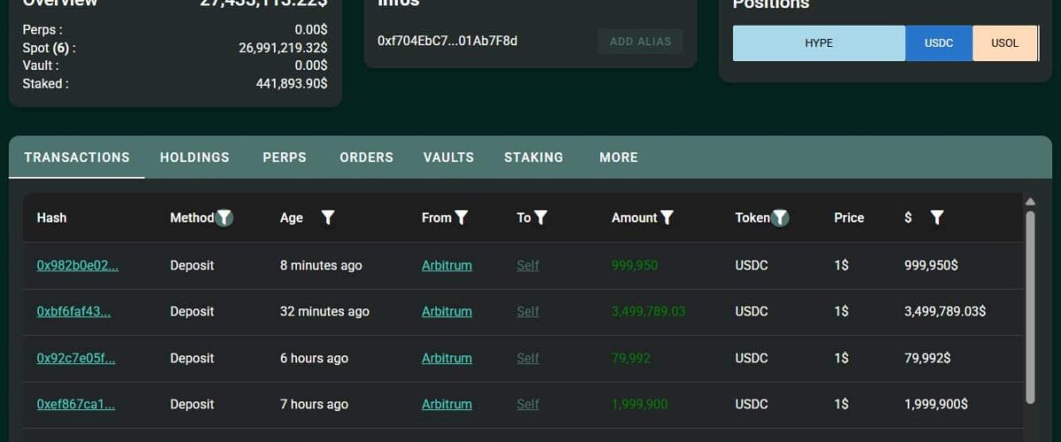Select the USOL position segment
The image size is (1061, 442).
tap(1004, 42)
